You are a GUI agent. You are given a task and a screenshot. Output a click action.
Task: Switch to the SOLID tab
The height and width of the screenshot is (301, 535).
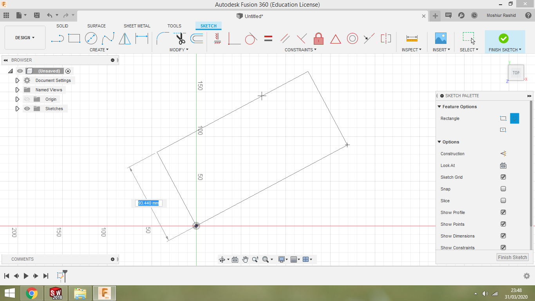(62, 26)
